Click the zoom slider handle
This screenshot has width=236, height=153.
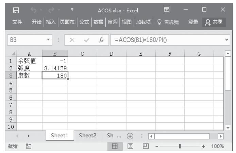click(180, 146)
